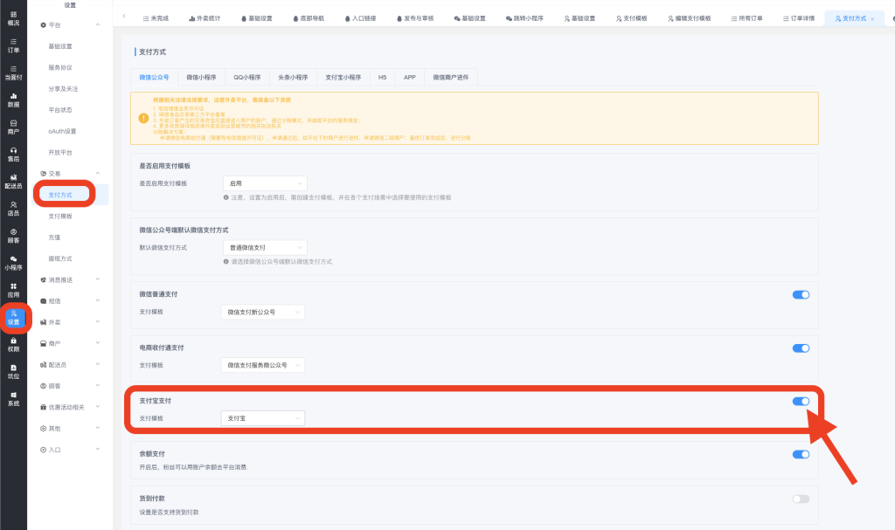The height and width of the screenshot is (530, 895).
Task: Enable the 货到付款 cash on delivery switch
Action: (801, 499)
